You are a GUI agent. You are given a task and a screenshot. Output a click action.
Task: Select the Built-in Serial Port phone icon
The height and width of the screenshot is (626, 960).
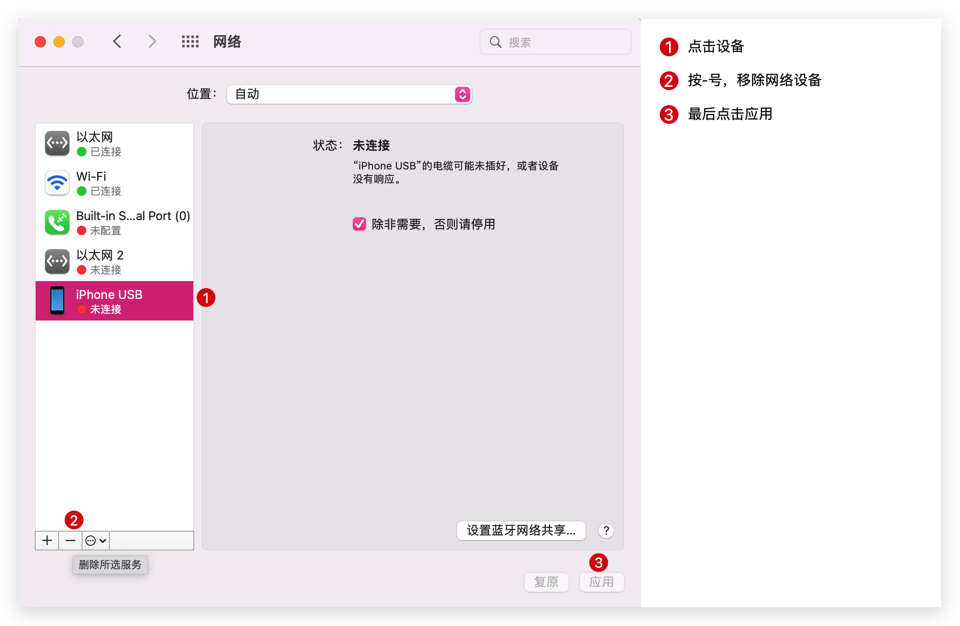57,222
